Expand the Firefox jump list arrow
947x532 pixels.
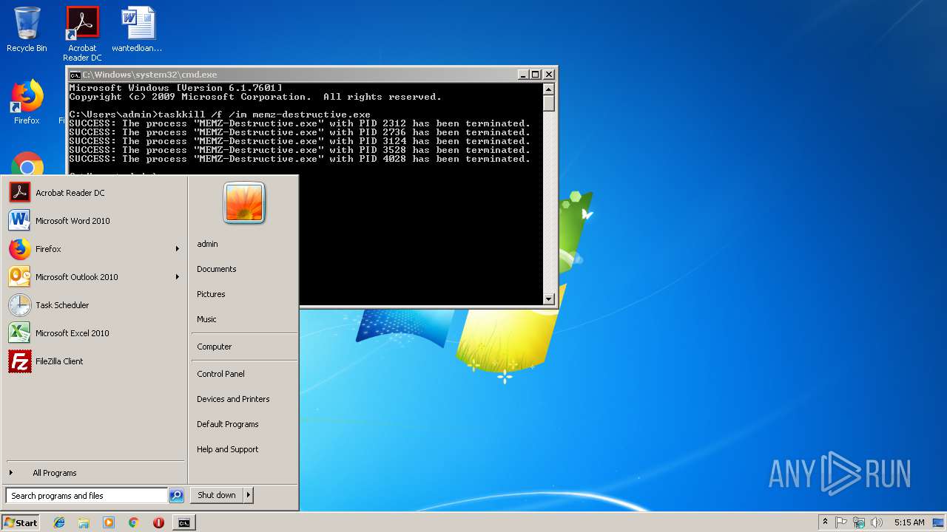pyautogui.click(x=178, y=249)
